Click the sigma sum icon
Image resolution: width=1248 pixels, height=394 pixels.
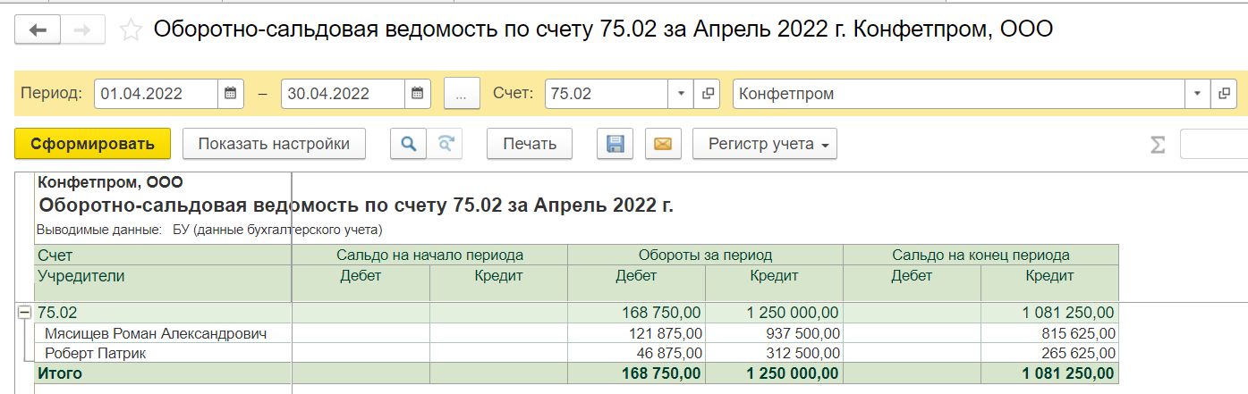(x=1158, y=145)
